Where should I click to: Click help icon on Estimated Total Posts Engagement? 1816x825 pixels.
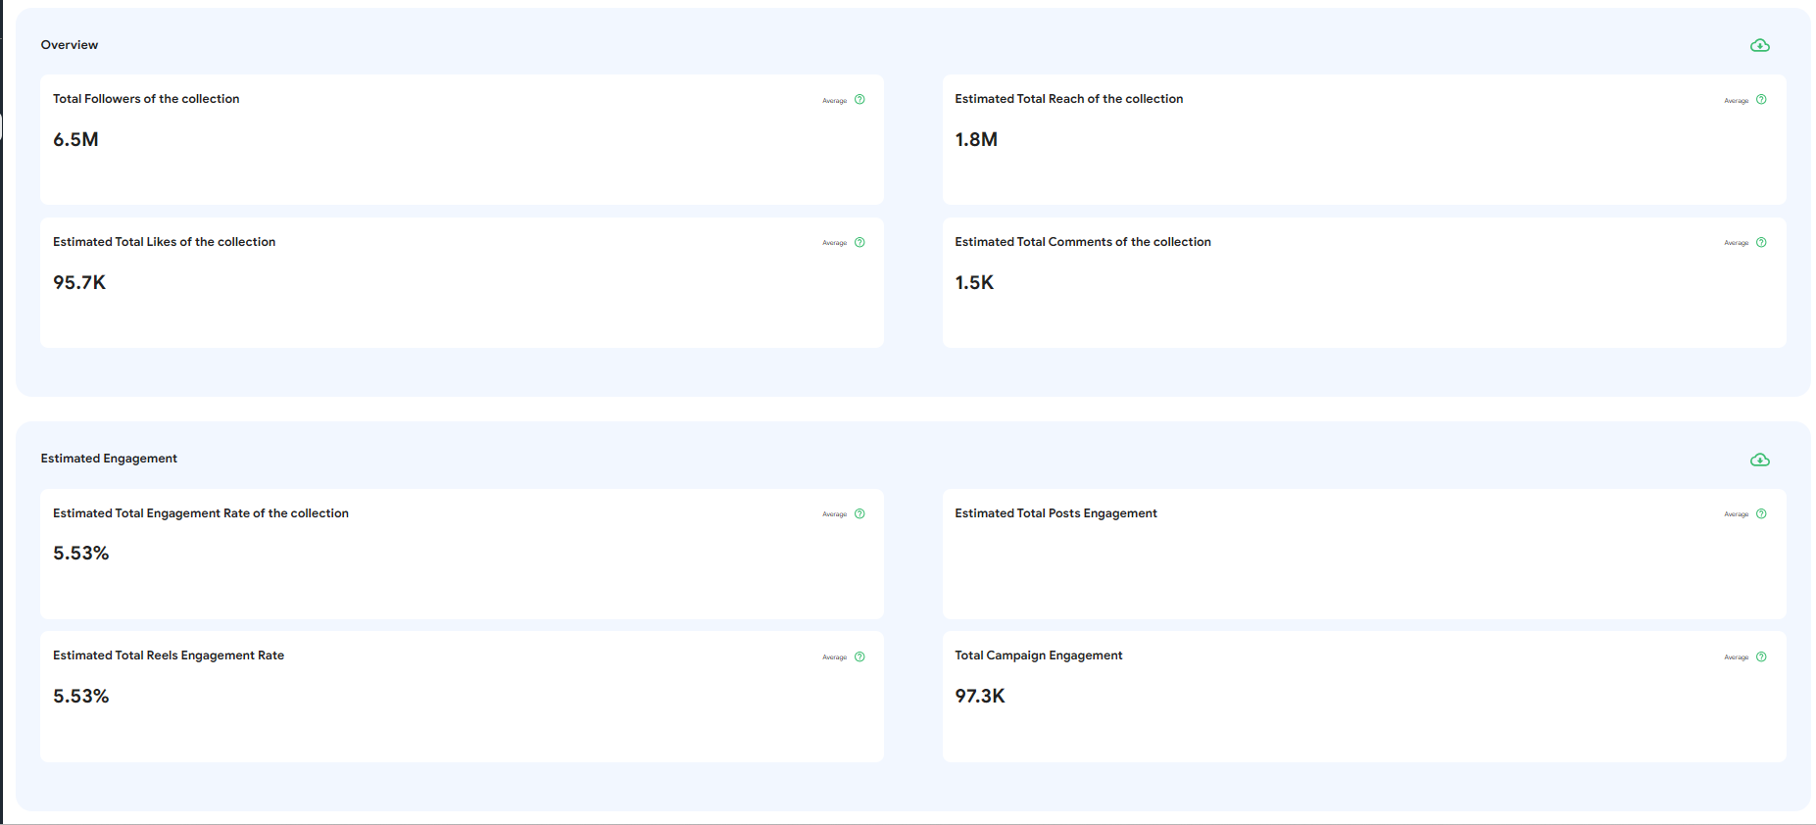pyautogui.click(x=1761, y=514)
